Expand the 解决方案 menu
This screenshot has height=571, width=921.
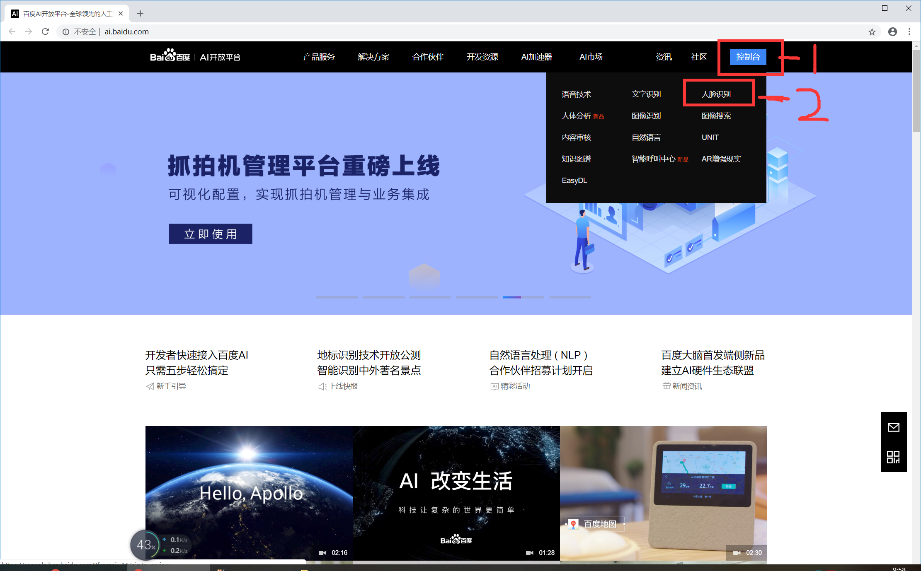tap(373, 57)
